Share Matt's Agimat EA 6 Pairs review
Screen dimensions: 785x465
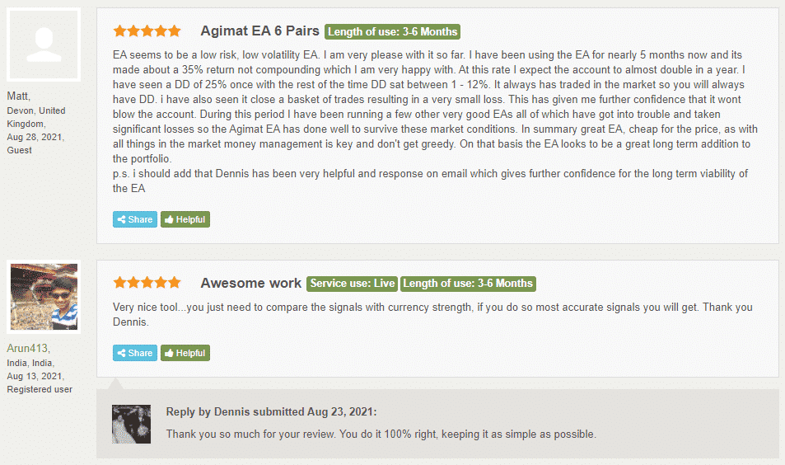134,219
